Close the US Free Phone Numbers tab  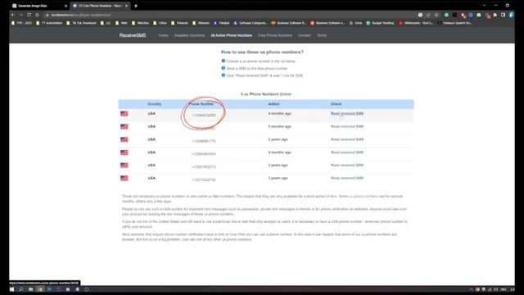click(126, 6)
